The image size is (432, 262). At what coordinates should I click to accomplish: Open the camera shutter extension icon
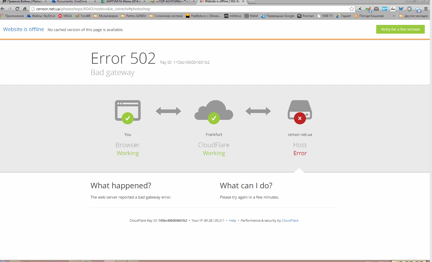pyautogui.click(x=409, y=9)
